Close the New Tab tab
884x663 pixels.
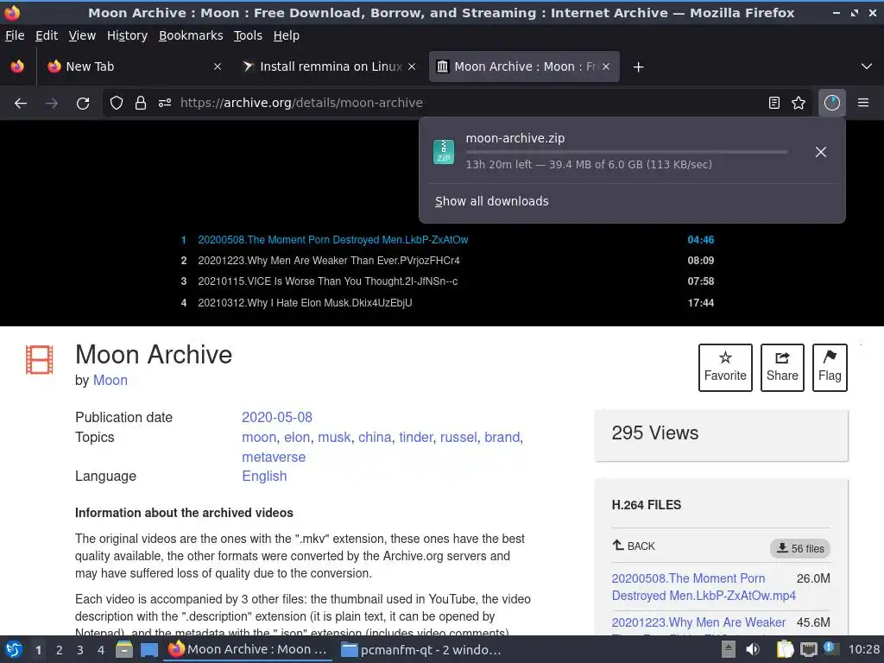click(217, 66)
